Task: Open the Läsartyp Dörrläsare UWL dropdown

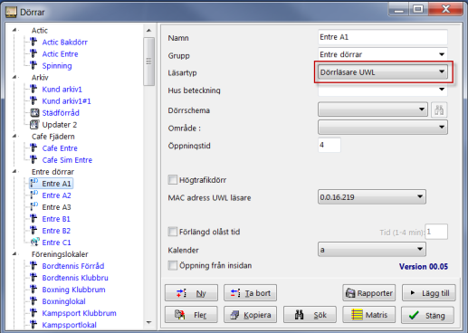Action: tap(383, 72)
